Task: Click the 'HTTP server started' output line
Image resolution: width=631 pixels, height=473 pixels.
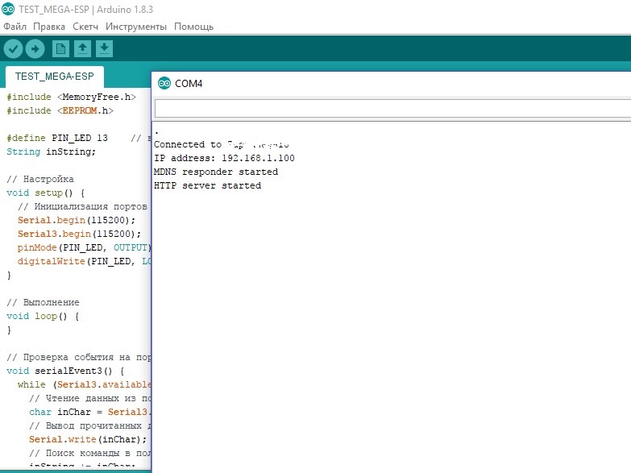Action: click(207, 185)
